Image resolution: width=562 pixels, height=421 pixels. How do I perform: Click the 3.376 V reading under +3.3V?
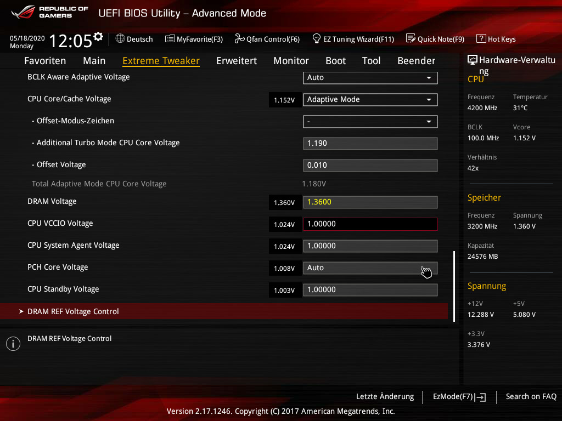479,344
